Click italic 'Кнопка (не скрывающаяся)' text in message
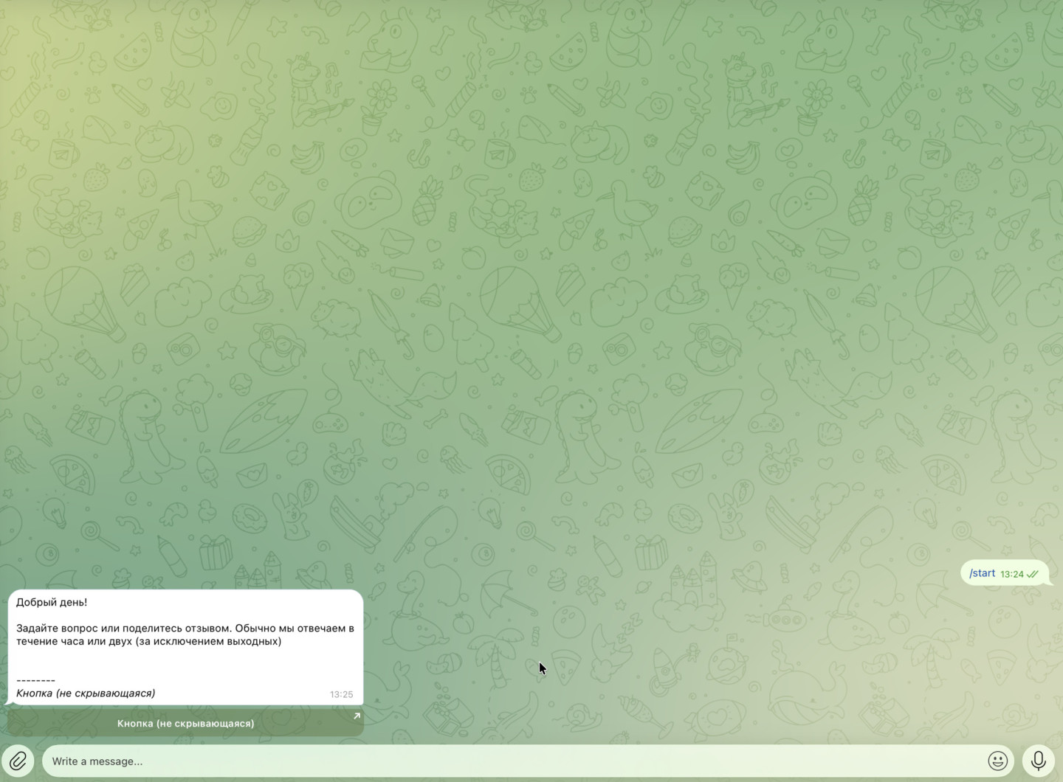Viewport: 1063px width, 782px height. [86, 693]
